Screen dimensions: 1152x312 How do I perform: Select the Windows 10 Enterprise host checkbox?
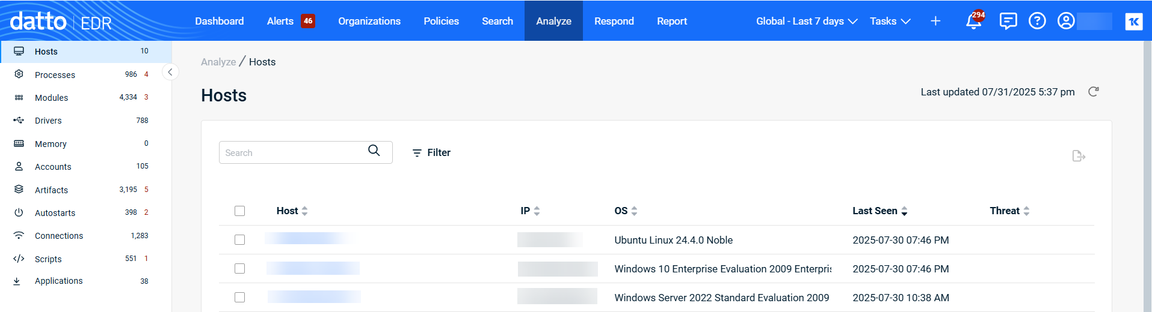point(240,269)
